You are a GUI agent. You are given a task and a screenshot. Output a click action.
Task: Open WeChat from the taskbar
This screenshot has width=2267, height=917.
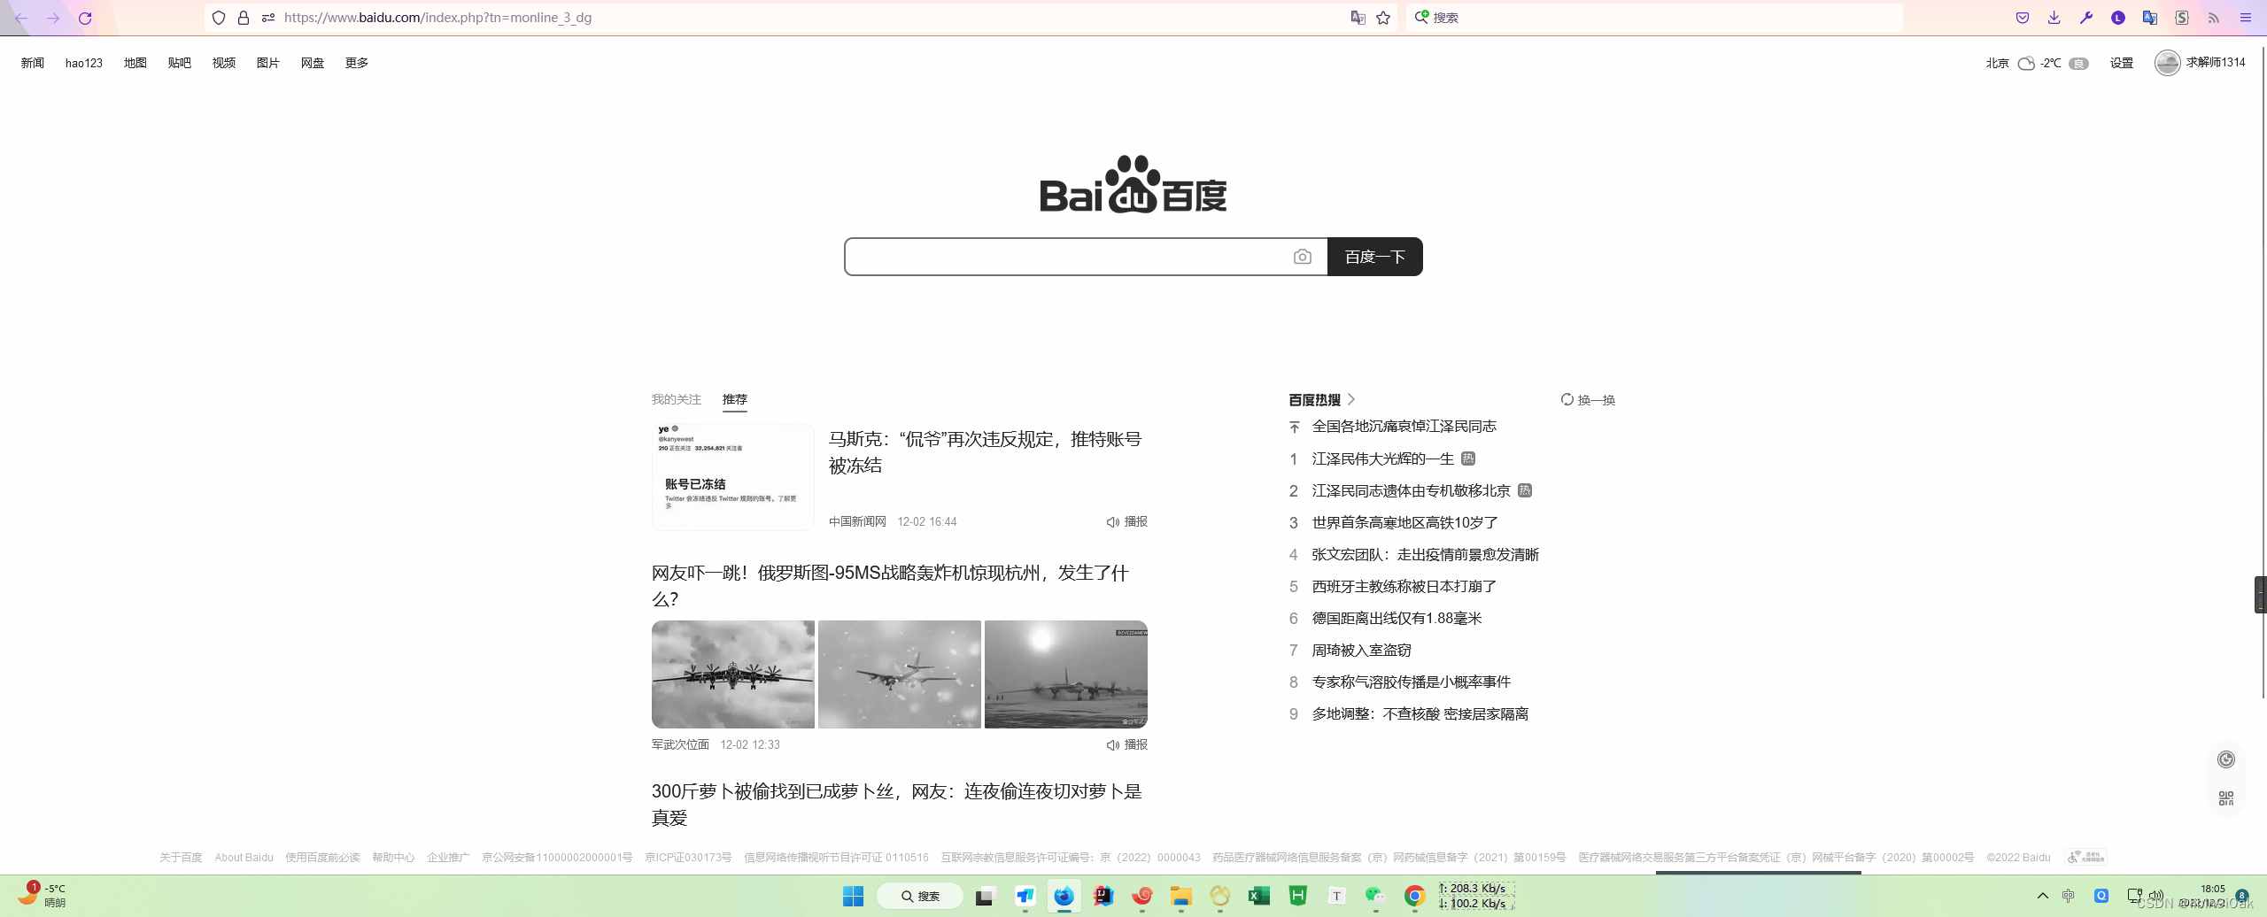tap(1374, 897)
